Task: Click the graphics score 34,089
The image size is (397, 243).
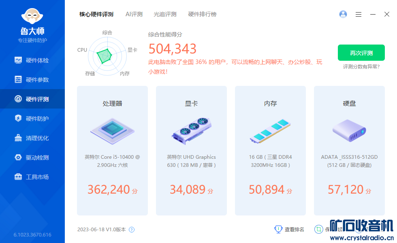Action: (188, 190)
